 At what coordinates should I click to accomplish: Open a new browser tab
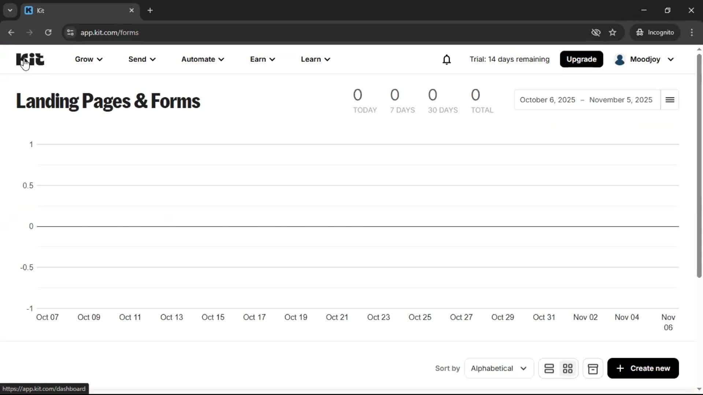[x=150, y=11]
